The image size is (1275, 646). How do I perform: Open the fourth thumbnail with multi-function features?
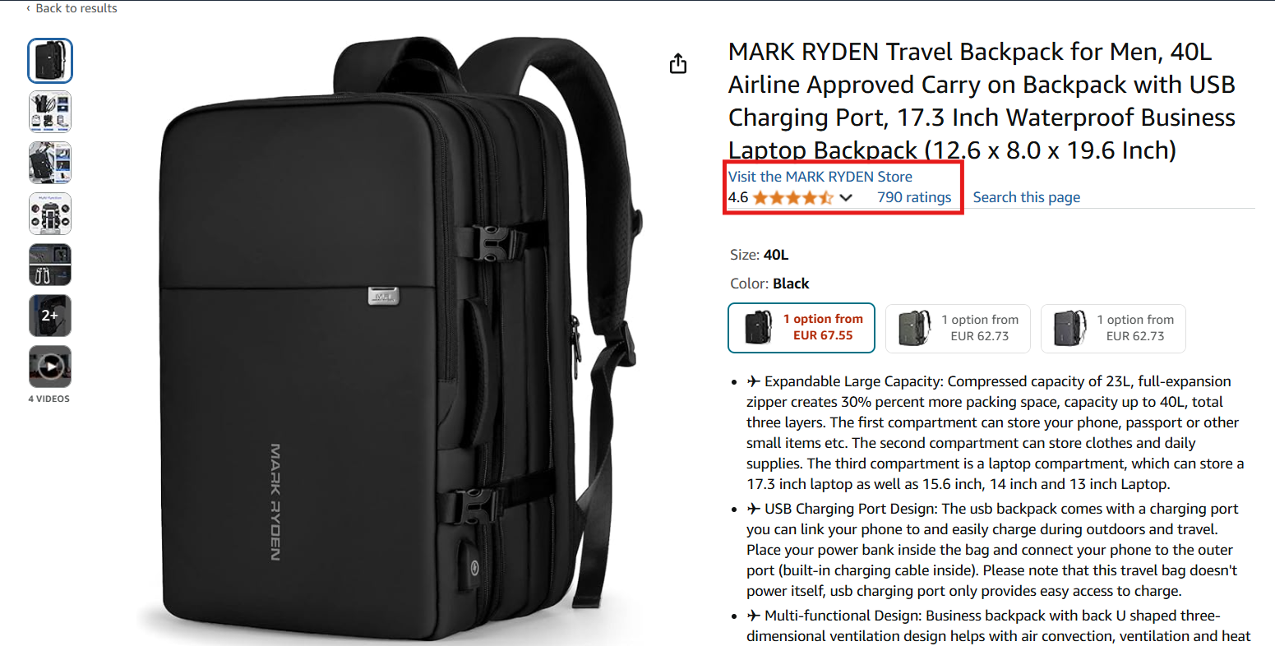50,214
